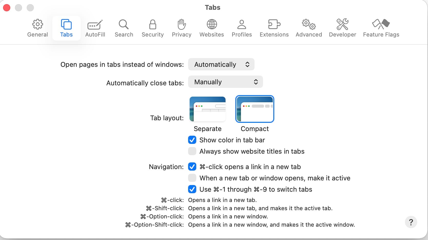This screenshot has height=240, width=428.
Task: Open the General settings pane
Action: point(37,28)
